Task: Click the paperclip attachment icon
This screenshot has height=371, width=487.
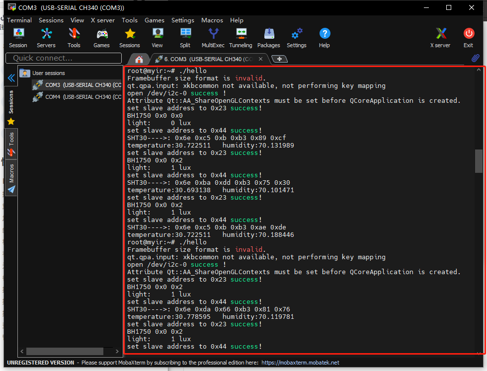Action: coord(475,58)
